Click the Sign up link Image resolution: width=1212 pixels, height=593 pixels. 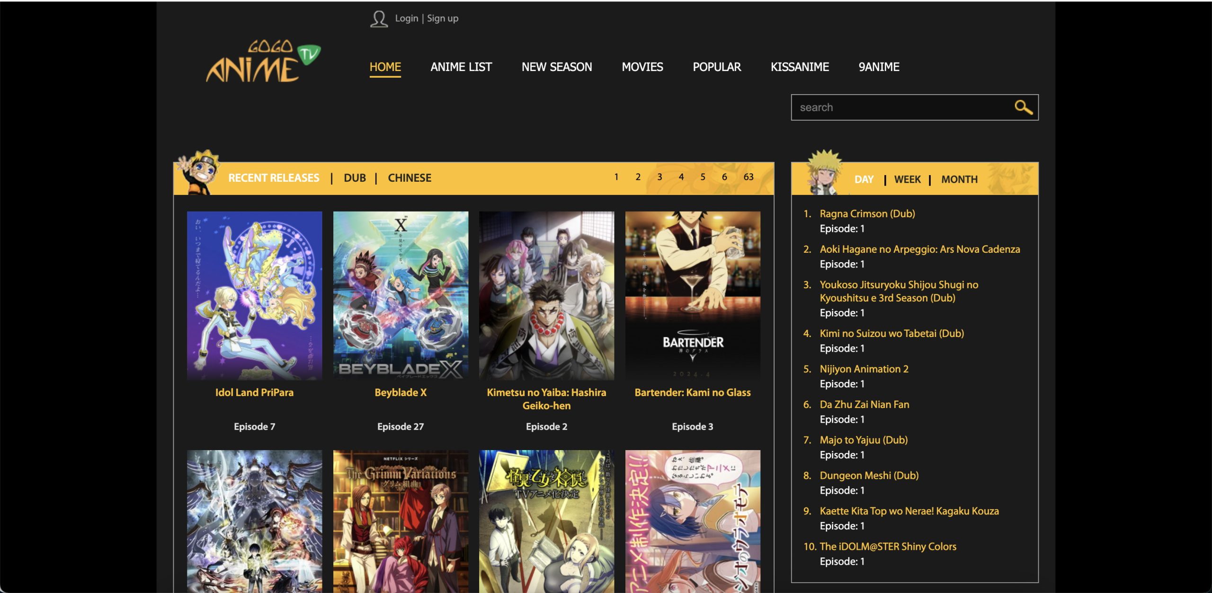443,18
